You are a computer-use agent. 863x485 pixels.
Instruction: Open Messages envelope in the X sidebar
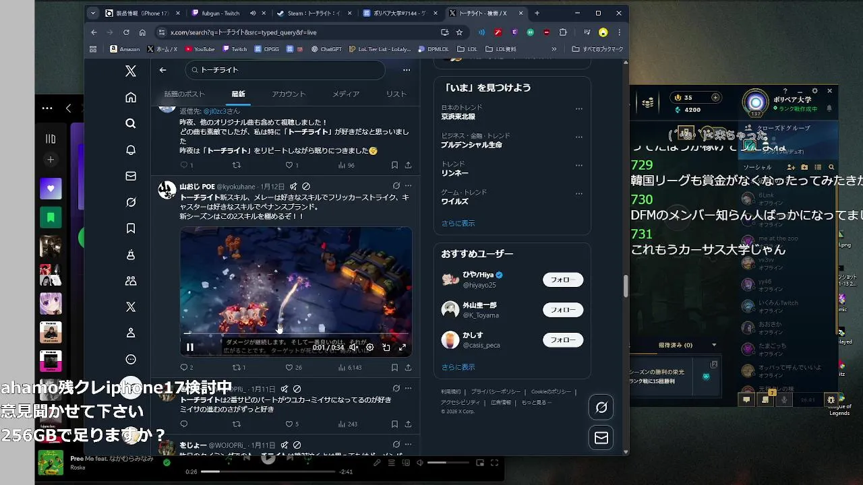pyautogui.click(x=131, y=176)
